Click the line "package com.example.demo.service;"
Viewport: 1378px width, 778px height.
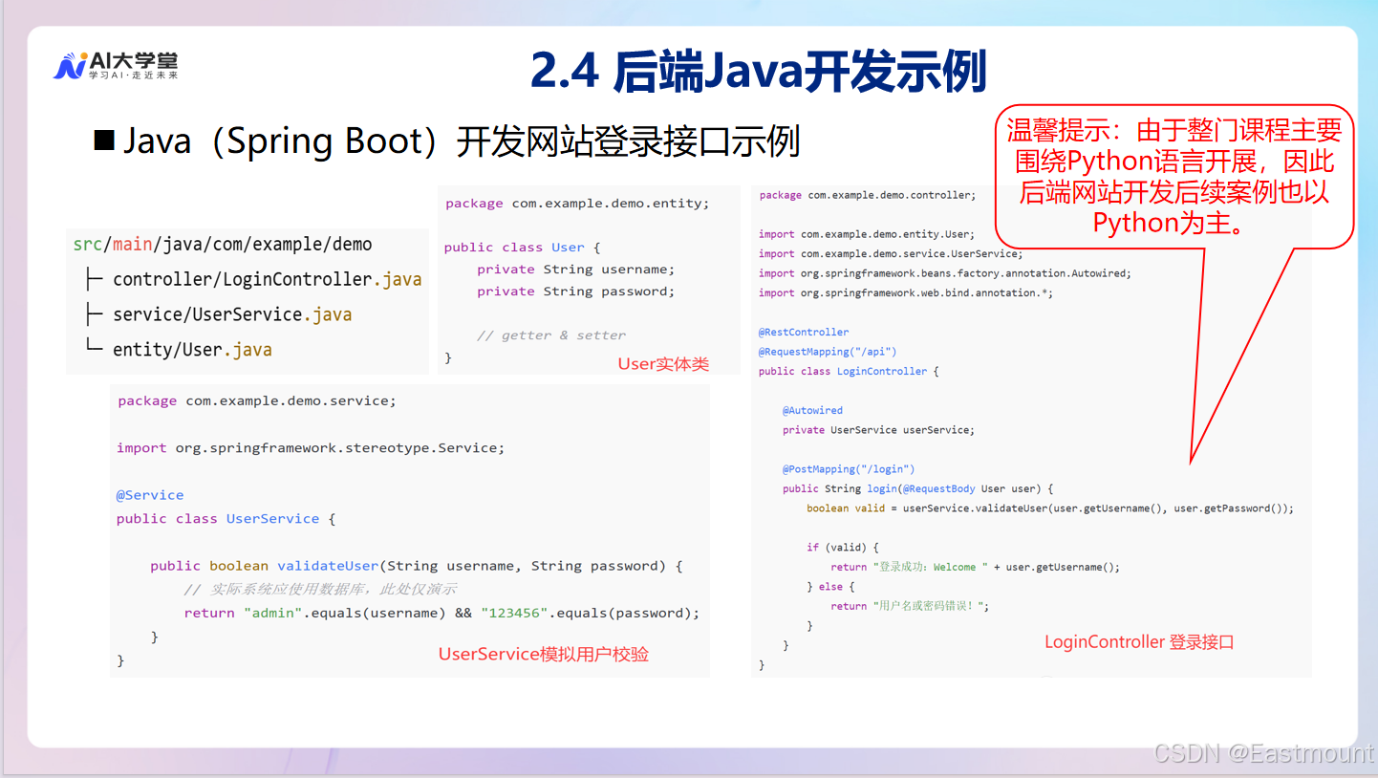point(257,401)
